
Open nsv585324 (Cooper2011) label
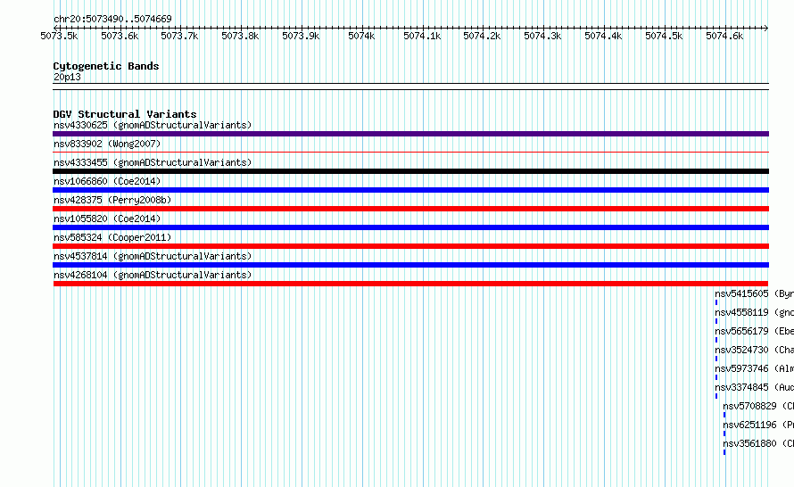coord(112,237)
